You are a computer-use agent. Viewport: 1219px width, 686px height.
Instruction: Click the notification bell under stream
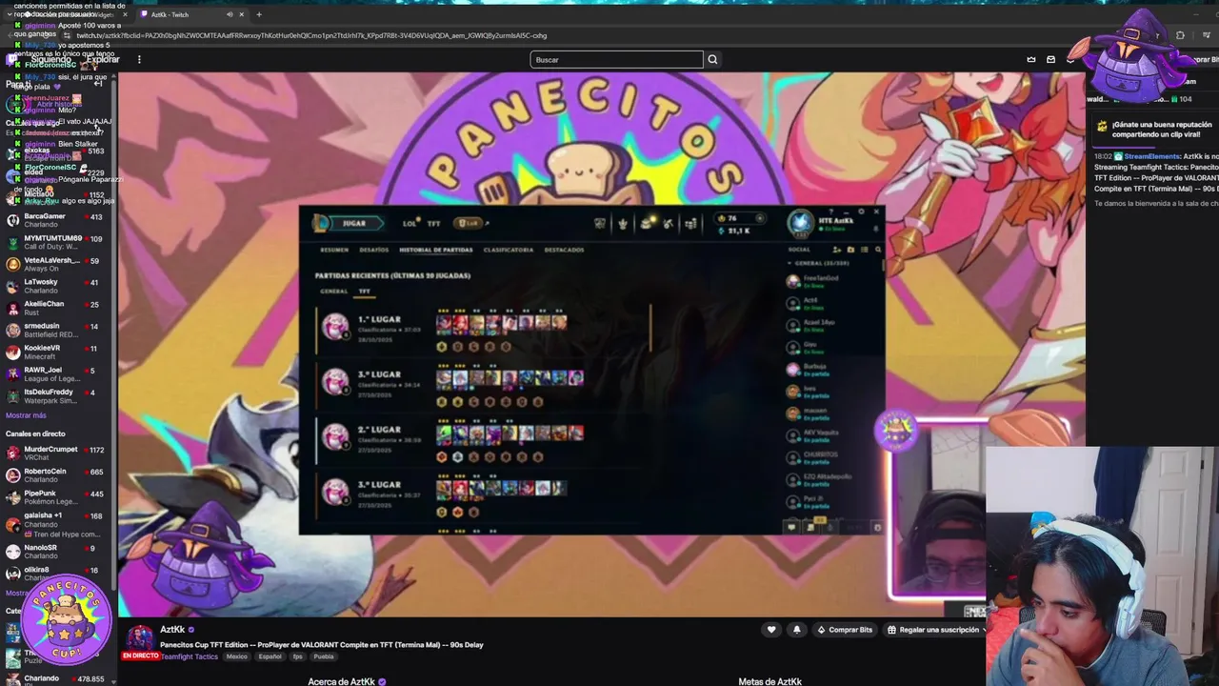[x=797, y=630]
